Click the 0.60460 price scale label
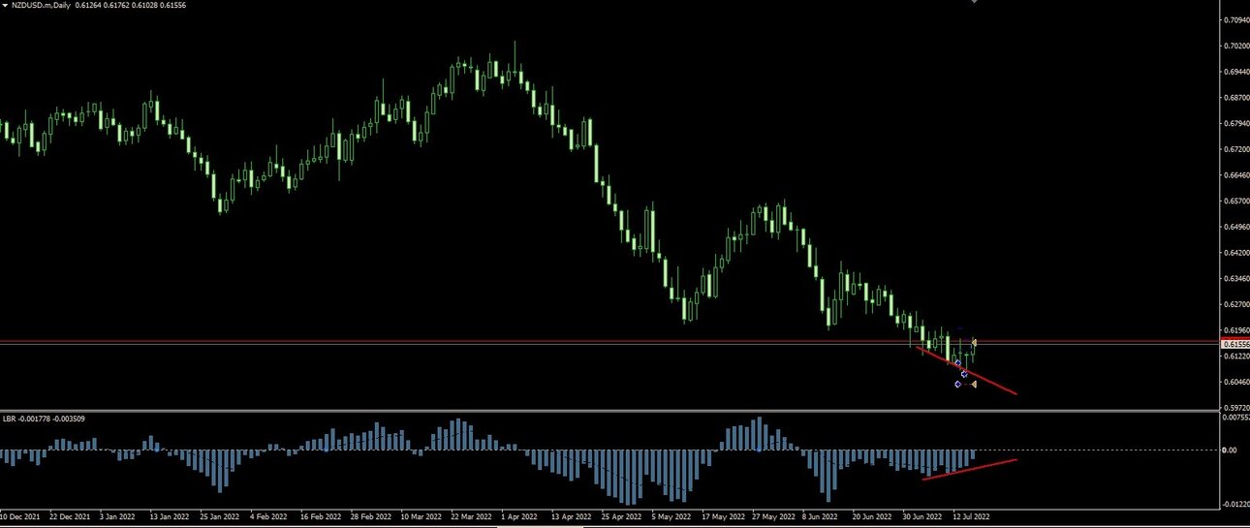Image resolution: width=1250 pixels, height=528 pixels. [x=1235, y=382]
